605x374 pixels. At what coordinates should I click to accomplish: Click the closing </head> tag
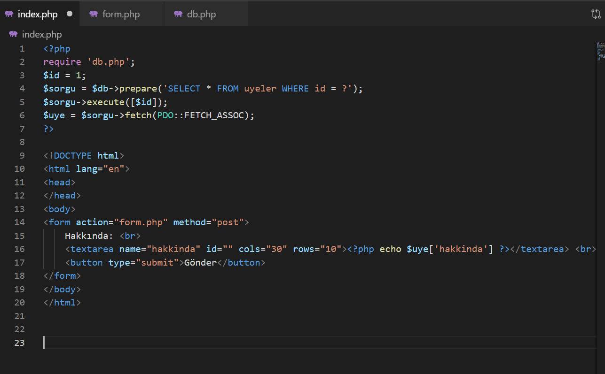coord(62,196)
